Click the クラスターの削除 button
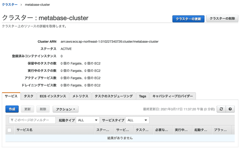Screen dimensions: 242x153 click(x=222, y=18)
